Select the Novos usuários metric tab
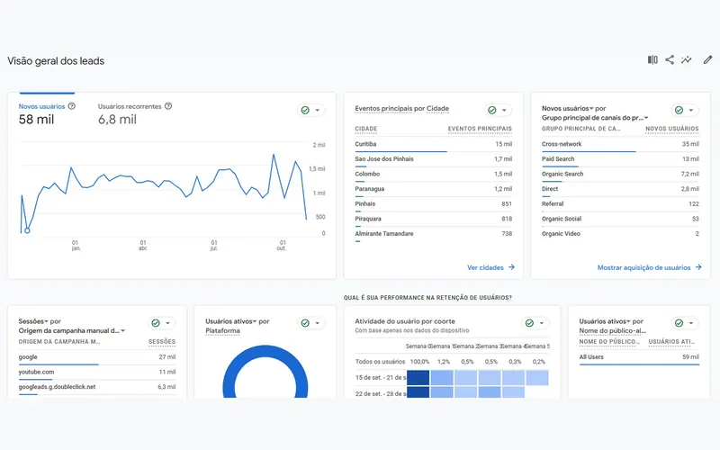This screenshot has width=720, height=450. [x=47, y=113]
